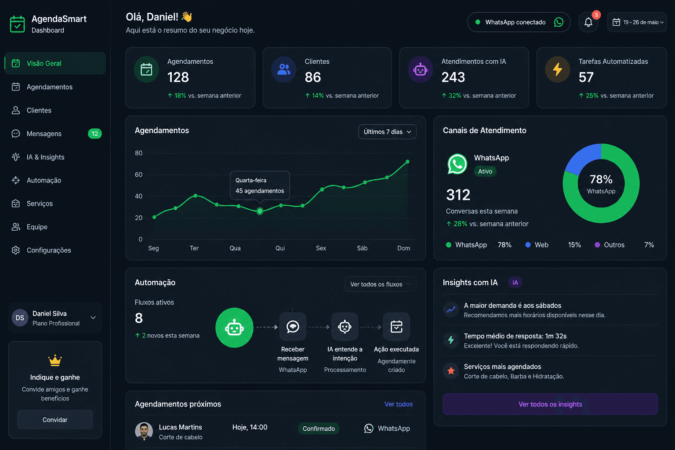Click the WhatsApp conectado status indicator
Viewport: 675px width, 450px height.
click(519, 22)
